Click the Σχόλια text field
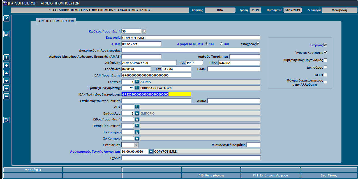The height and width of the screenshot is (179, 358). pos(191,158)
